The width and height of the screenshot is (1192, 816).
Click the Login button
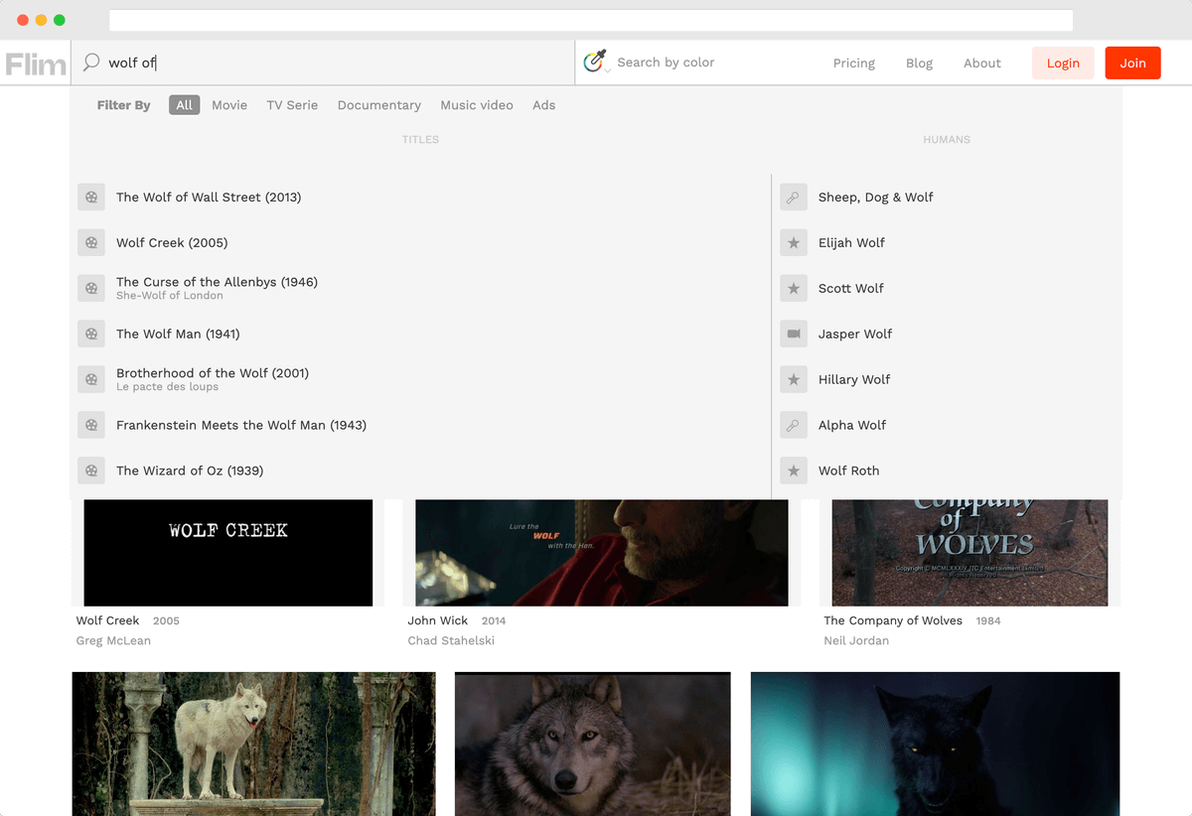[x=1063, y=63]
